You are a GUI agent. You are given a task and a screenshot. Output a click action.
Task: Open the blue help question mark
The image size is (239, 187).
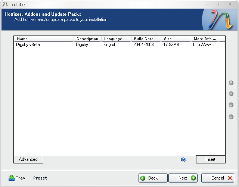coord(183,159)
